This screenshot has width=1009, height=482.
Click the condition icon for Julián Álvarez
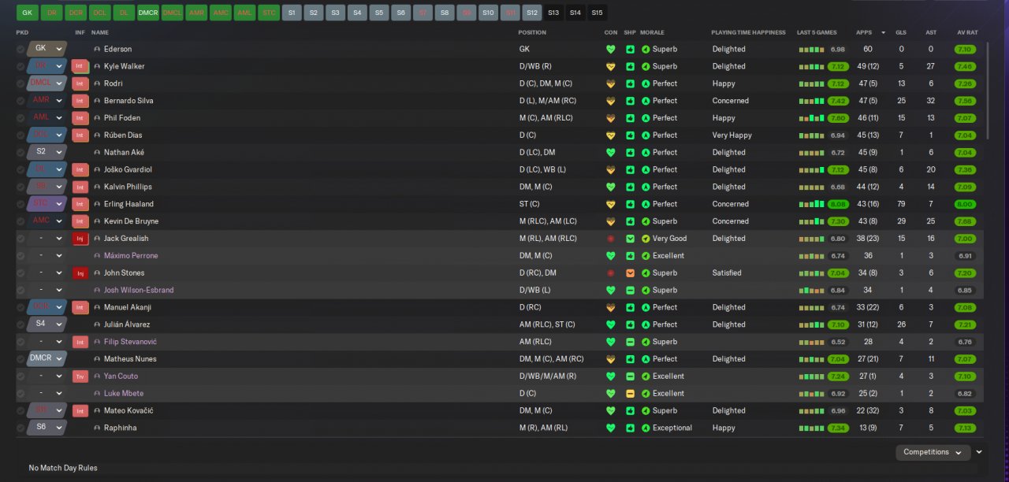[x=610, y=324]
